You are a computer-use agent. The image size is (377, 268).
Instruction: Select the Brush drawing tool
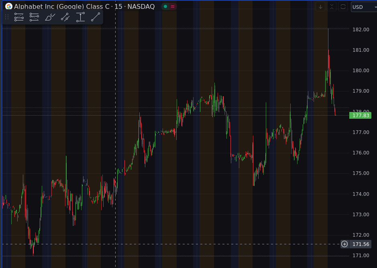(50, 17)
